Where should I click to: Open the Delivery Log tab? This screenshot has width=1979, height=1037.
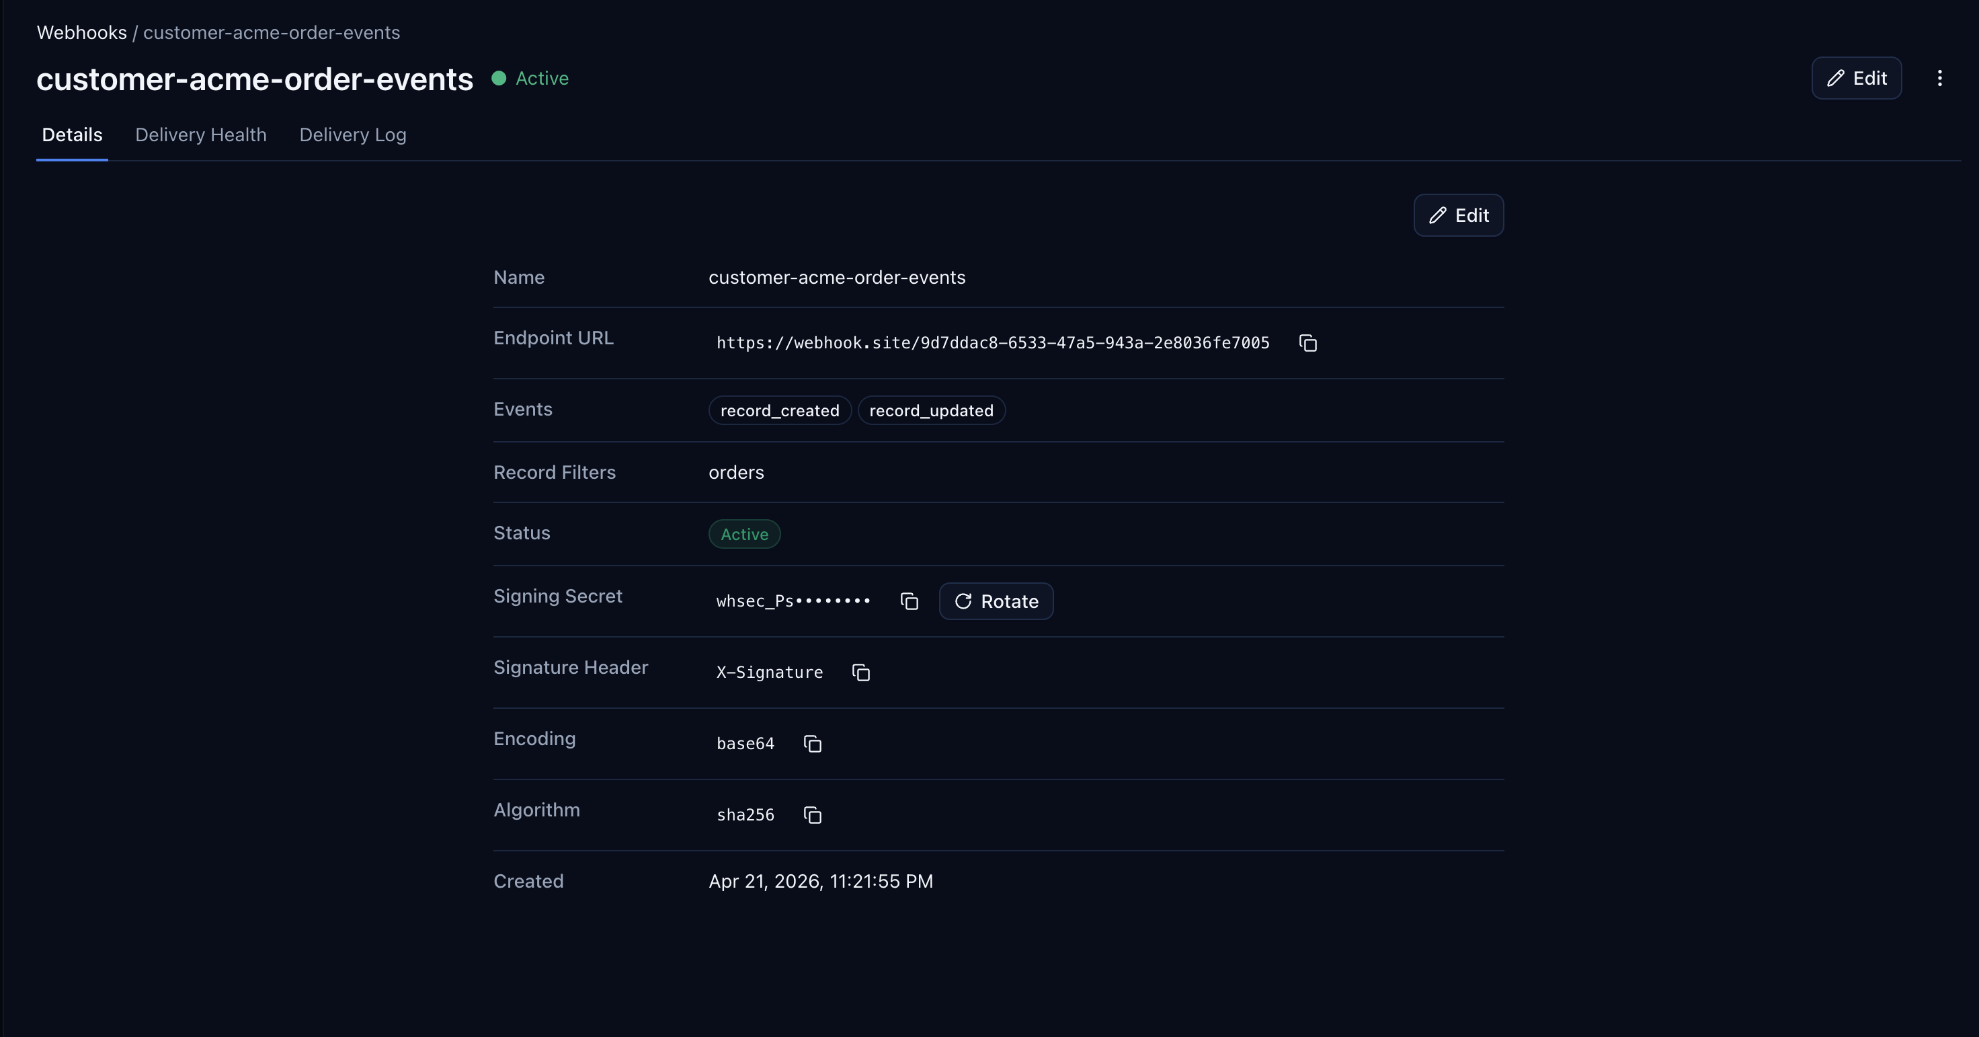353,135
